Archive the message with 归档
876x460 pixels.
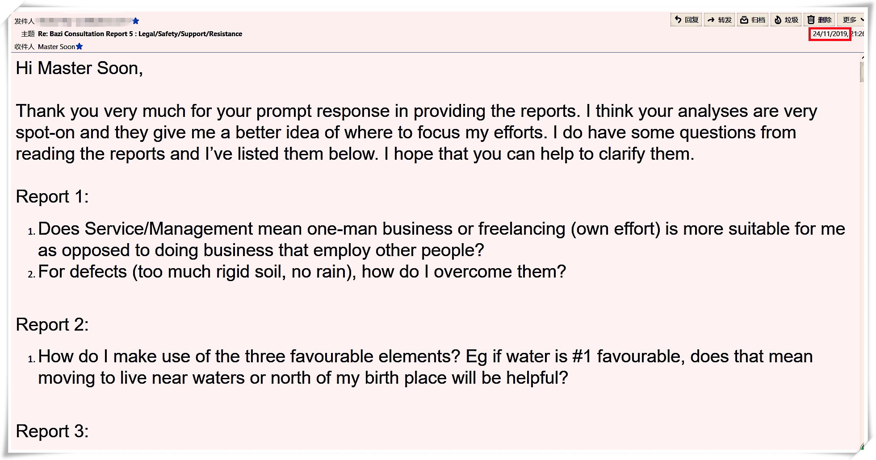[753, 20]
